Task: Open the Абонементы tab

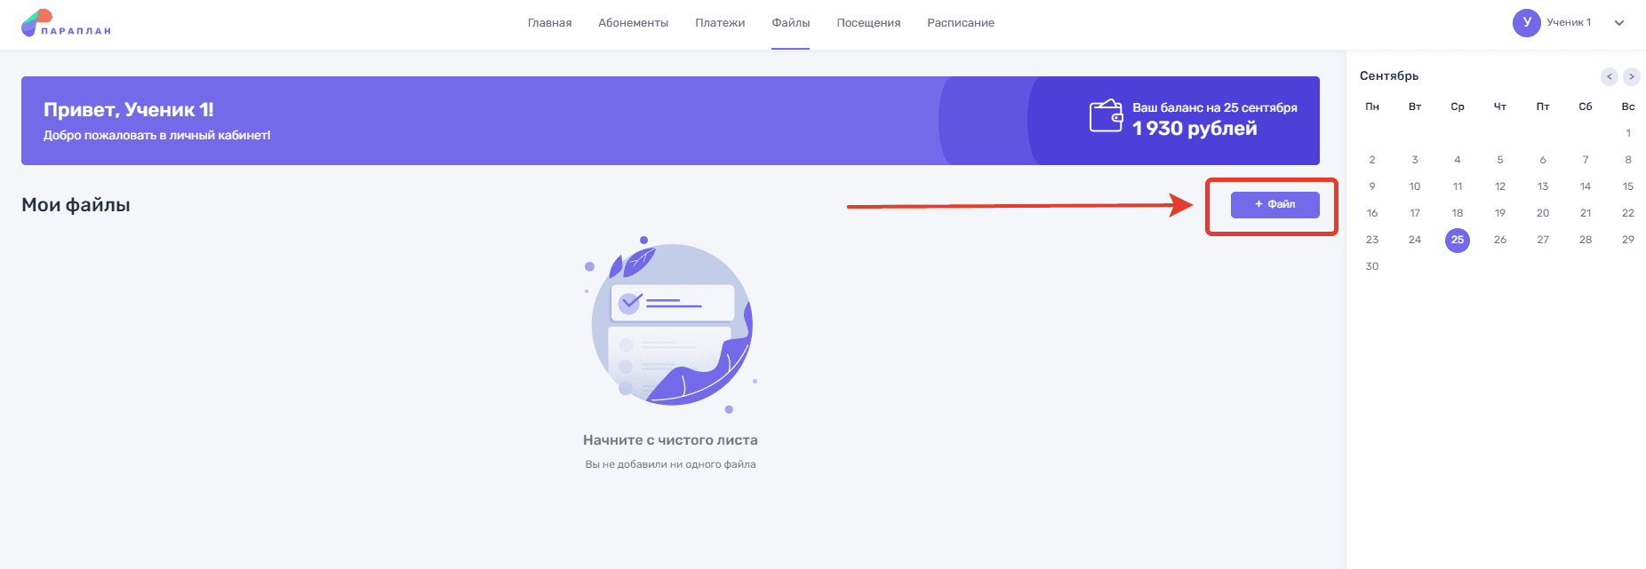Action: (x=633, y=23)
